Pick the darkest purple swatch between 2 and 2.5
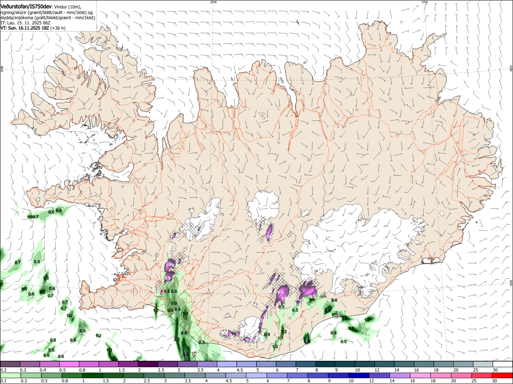513x384 pixels. point(148,364)
